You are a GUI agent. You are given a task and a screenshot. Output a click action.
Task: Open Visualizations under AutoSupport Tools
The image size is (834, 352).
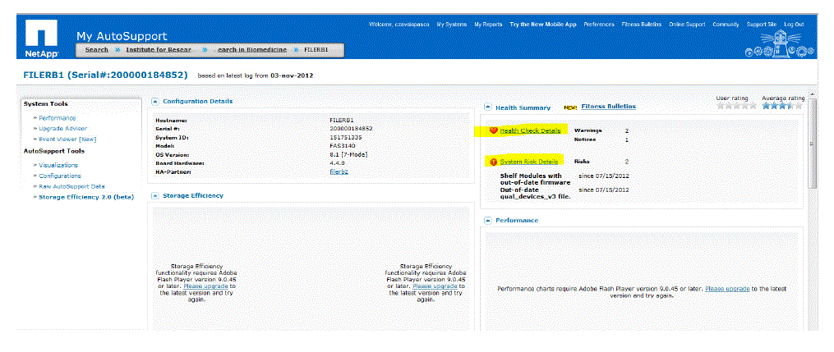coord(58,165)
